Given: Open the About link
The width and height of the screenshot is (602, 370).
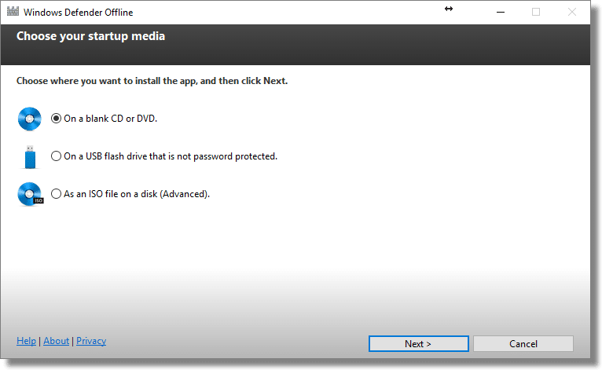Looking at the screenshot, I should 56,341.
